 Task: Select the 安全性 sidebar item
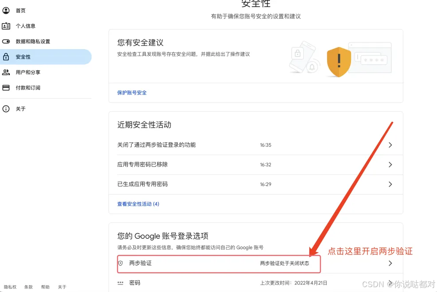coord(46,57)
